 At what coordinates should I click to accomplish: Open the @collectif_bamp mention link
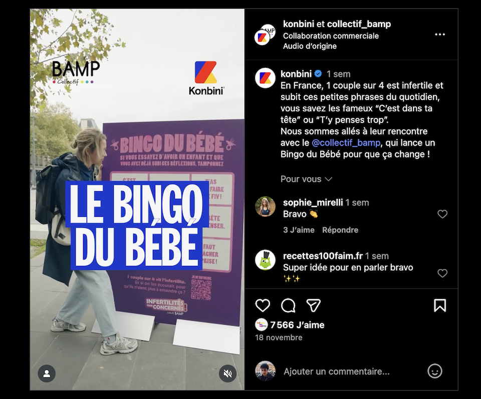coord(346,143)
